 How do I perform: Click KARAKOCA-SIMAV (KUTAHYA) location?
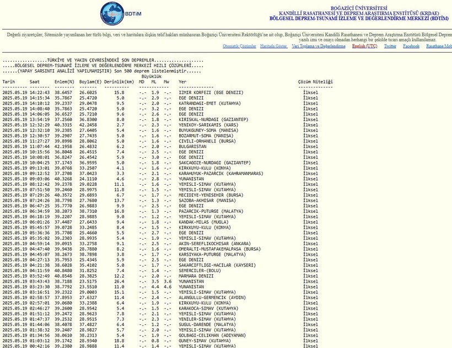click(x=208, y=308)
